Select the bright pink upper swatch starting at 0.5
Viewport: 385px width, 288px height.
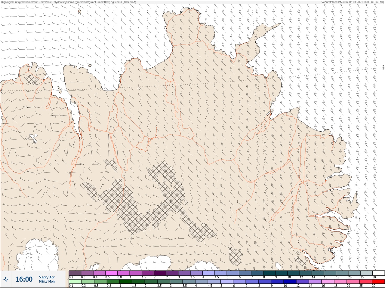(111, 273)
